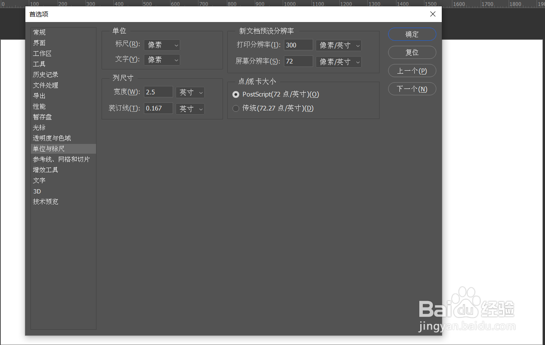Switch to 工具 preferences

(63, 64)
